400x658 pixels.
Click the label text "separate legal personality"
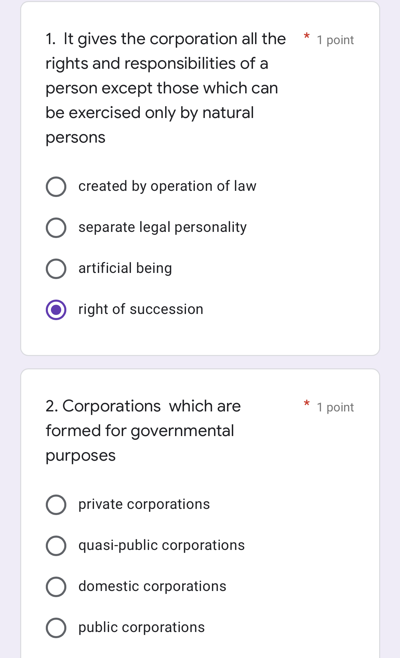pos(162,227)
